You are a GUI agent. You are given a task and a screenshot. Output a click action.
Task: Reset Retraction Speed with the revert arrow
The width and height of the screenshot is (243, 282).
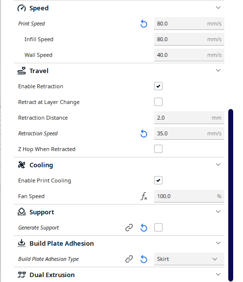(144, 133)
